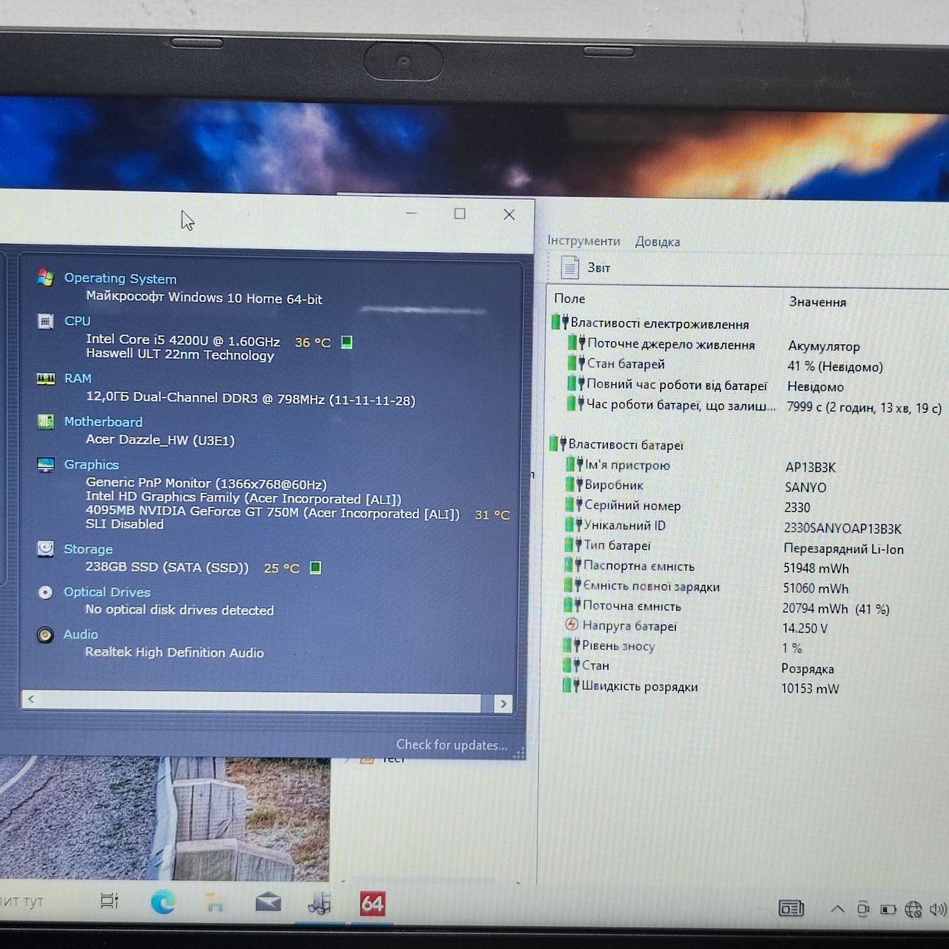Switch to AIDA64 via the red 64 taskbar icon

point(372,904)
